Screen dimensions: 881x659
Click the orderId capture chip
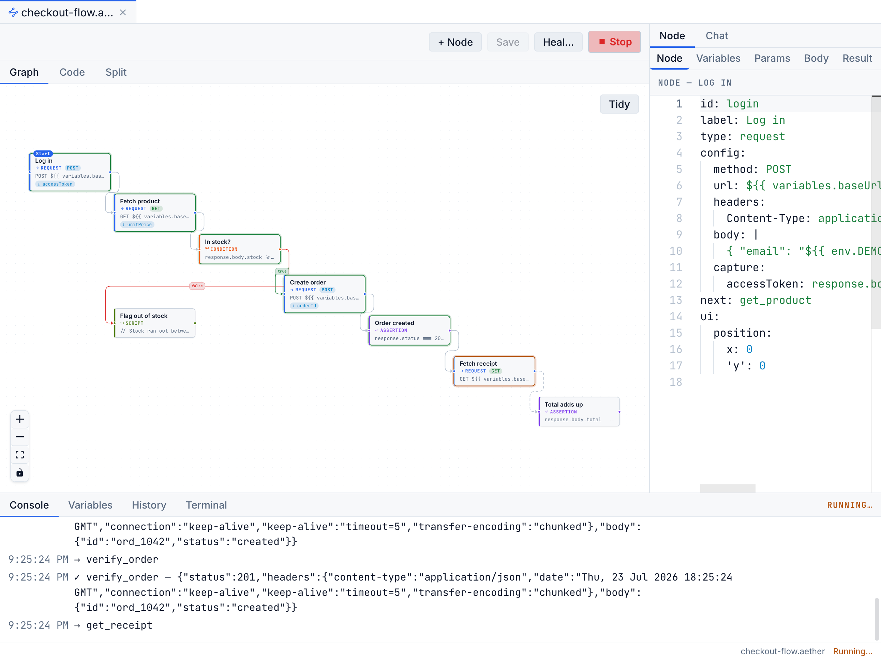pos(304,306)
